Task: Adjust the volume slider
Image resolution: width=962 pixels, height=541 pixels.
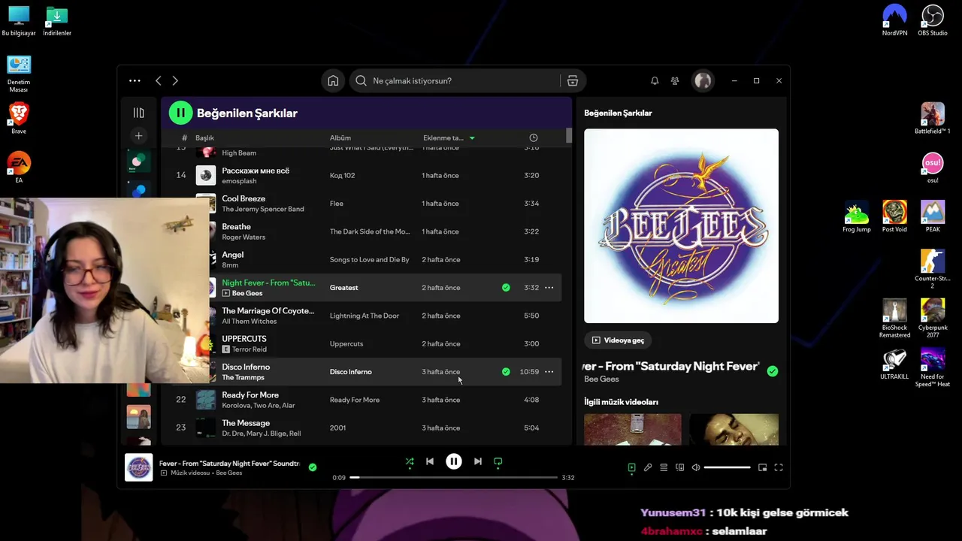Action: pos(727,467)
